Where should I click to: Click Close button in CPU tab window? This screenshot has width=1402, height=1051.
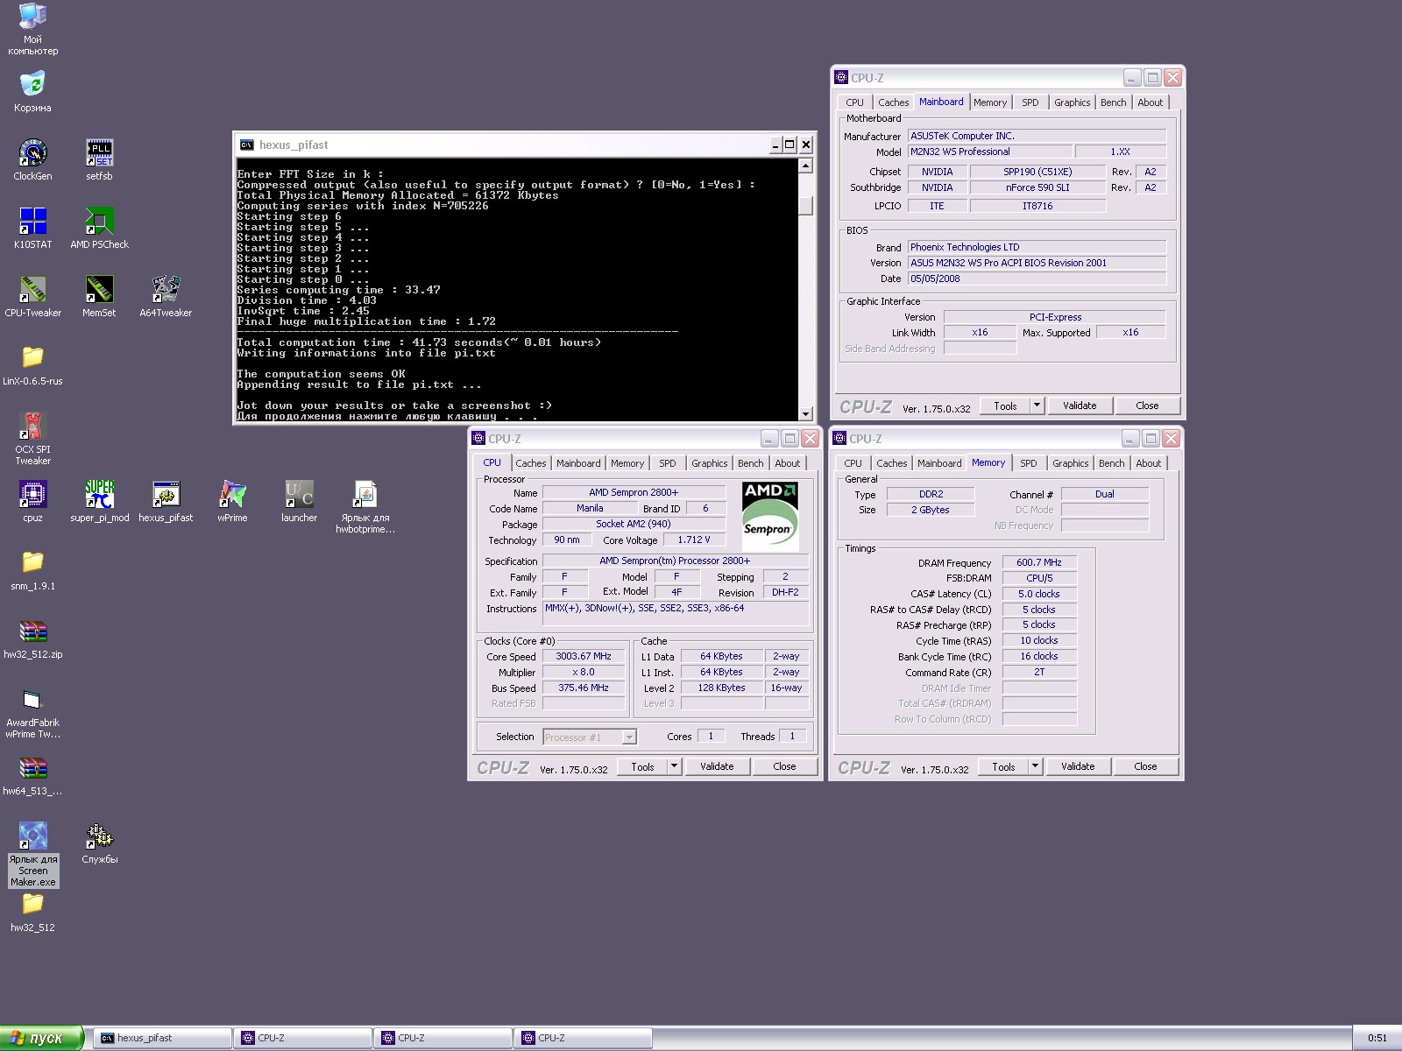784,766
